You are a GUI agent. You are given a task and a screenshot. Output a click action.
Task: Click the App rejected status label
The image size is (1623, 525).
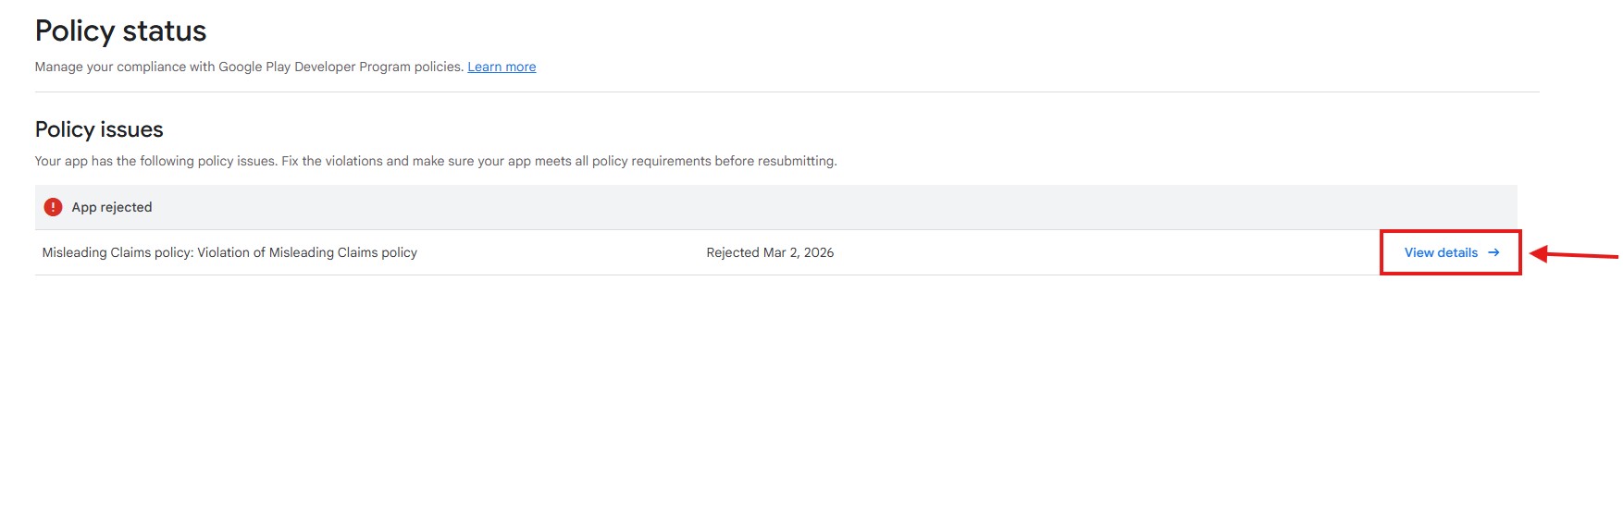[112, 207]
